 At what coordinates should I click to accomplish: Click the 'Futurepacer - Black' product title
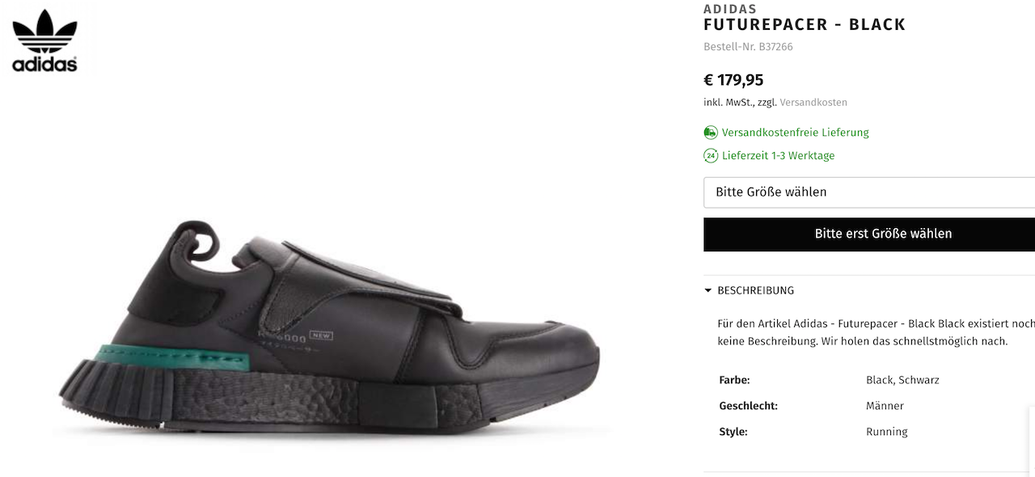point(805,25)
